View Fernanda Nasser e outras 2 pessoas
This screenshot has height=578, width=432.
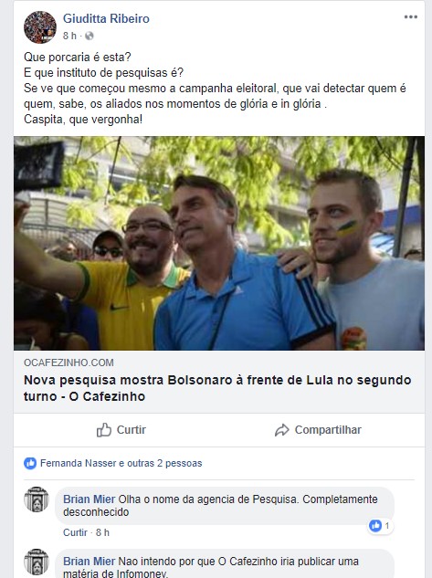coord(121,463)
